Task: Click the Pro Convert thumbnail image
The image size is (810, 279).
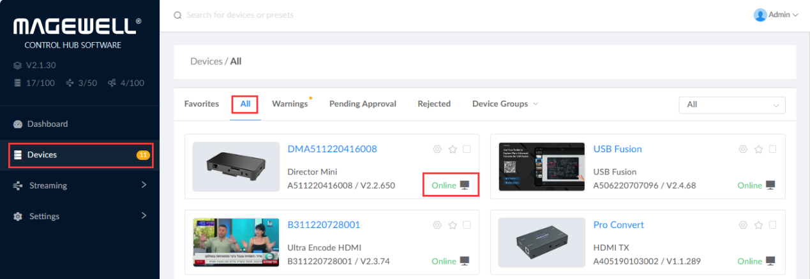Action: click(542, 243)
